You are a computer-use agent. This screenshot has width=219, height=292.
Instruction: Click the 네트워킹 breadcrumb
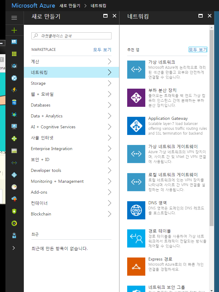pos(98,6)
